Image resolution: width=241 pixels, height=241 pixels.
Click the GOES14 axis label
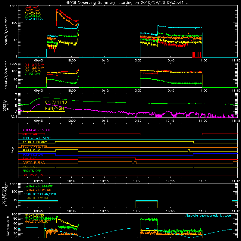(6, 105)
